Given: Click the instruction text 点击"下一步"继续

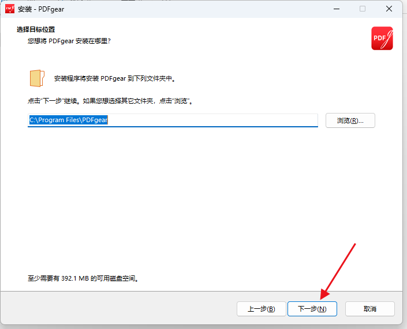Looking at the screenshot, I should (x=53, y=101).
